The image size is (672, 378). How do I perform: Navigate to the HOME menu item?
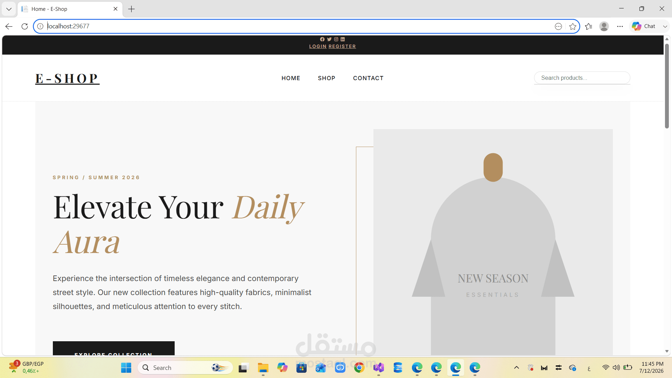pos(291,78)
